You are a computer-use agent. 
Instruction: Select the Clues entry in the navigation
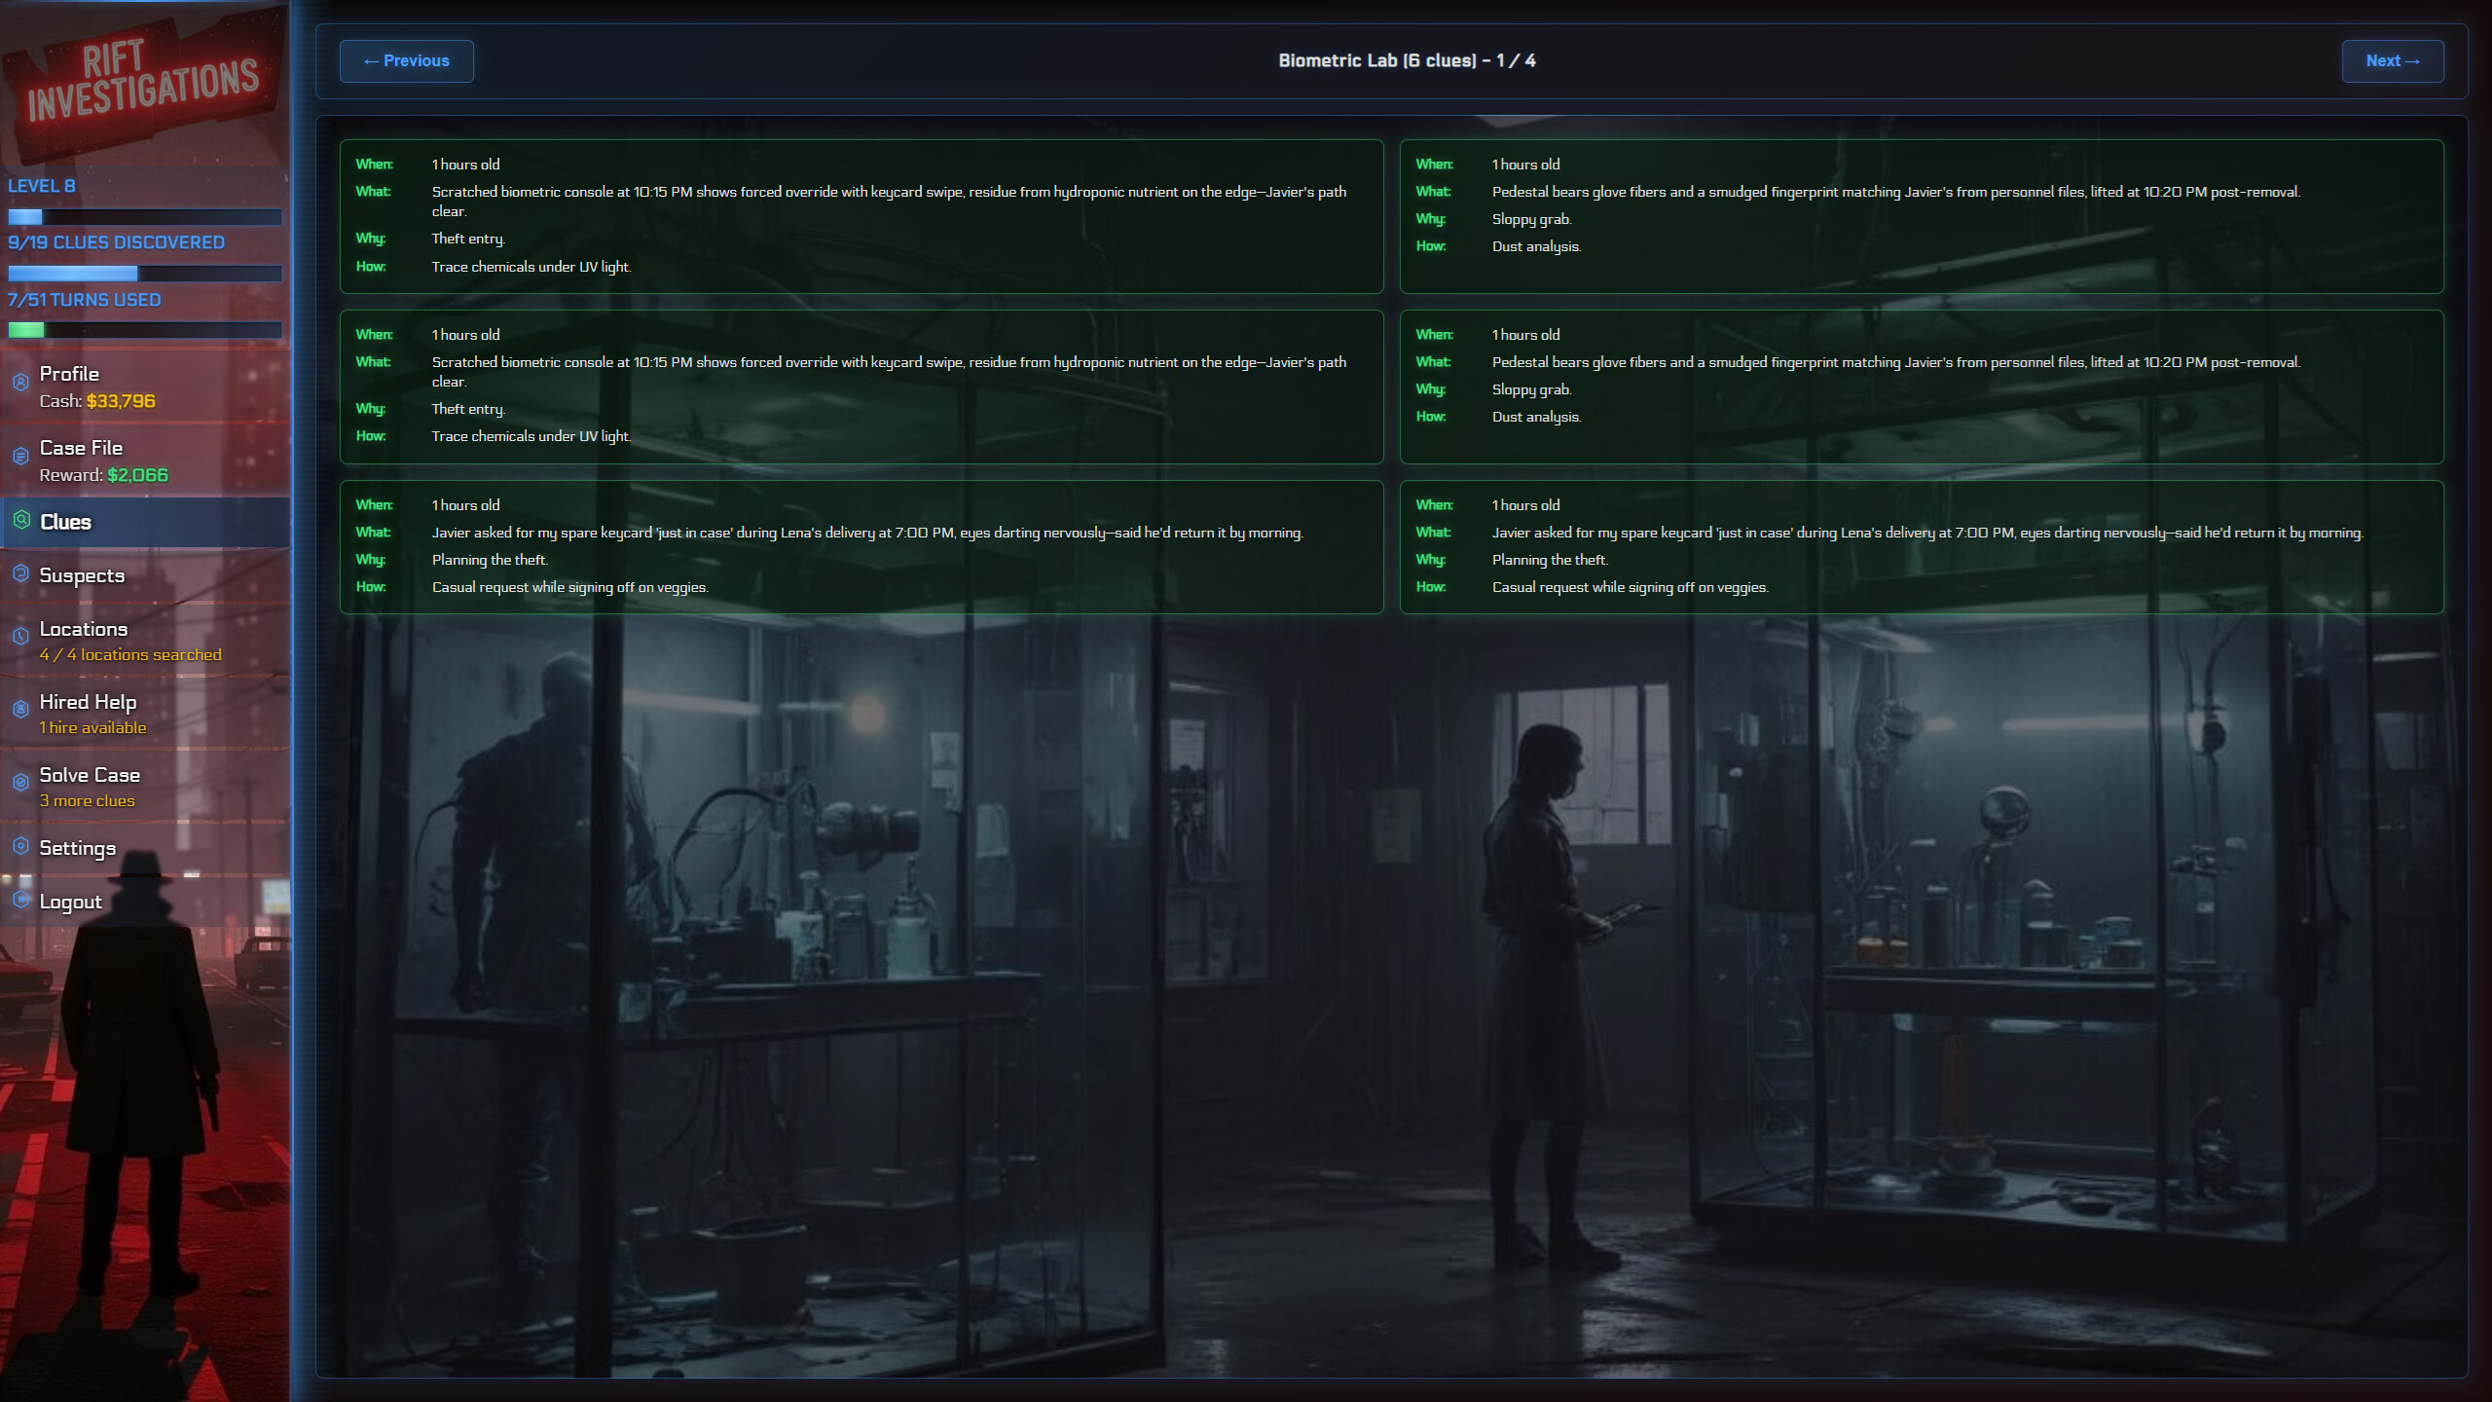click(65, 522)
